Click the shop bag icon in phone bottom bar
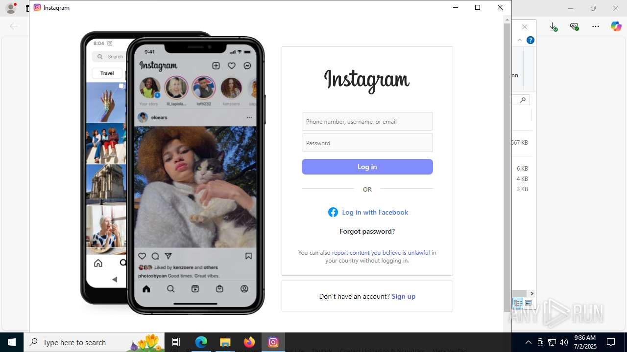The height and width of the screenshot is (352, 627). (x=219, y=289)
